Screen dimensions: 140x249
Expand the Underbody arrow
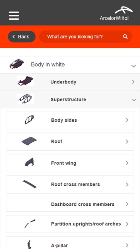coord(133,82)
